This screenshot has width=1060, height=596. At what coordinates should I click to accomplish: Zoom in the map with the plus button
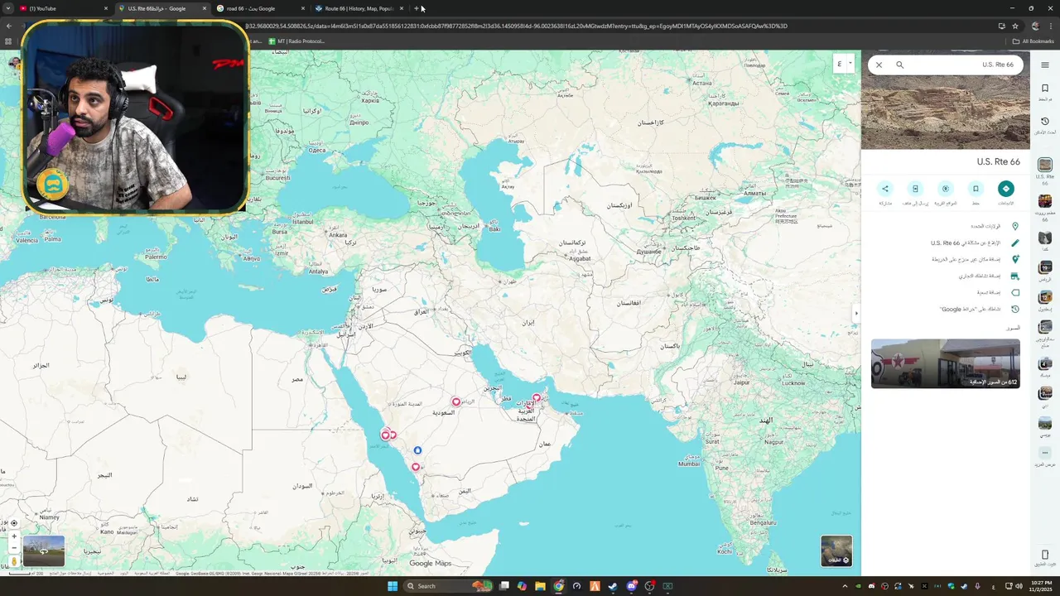click(14, 536)
